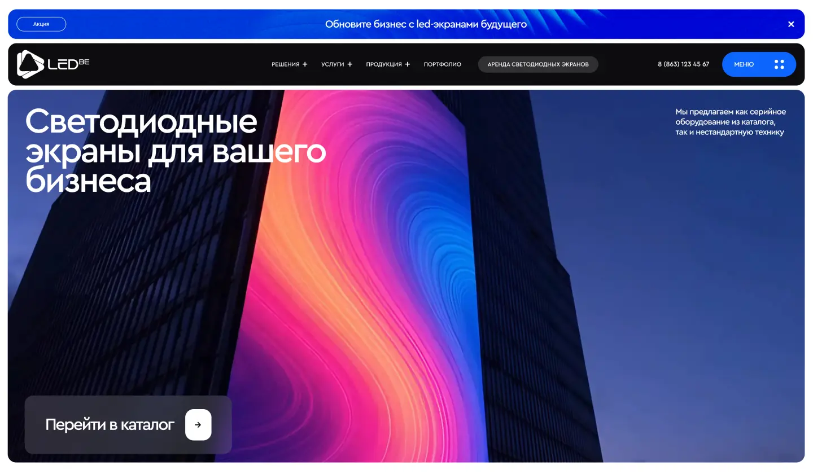Click the colorful LED screen in the hero image

click(x=361, y=271)
